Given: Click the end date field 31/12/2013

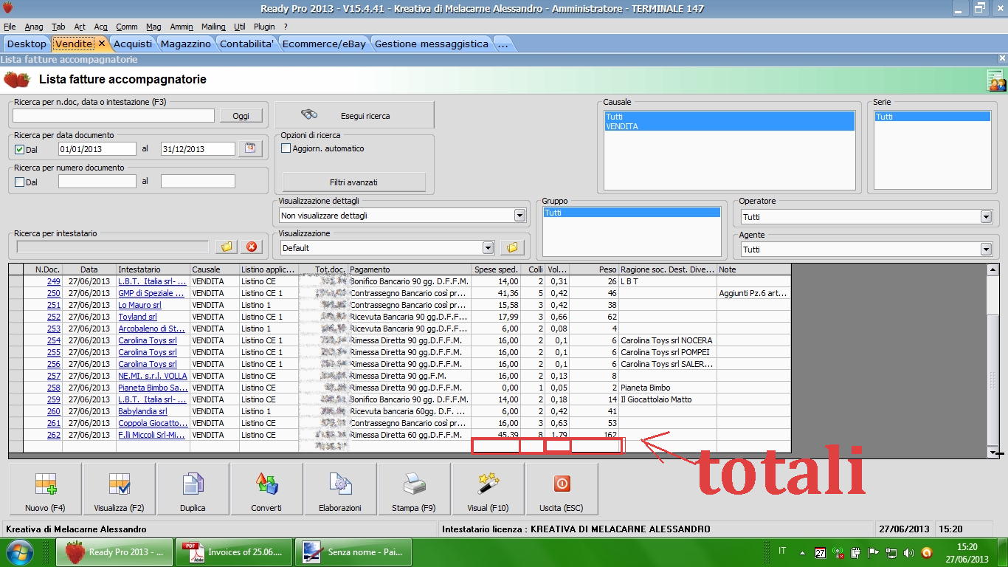Looking at the screenshot, I should pyautogui.click(x=198, y=149).
